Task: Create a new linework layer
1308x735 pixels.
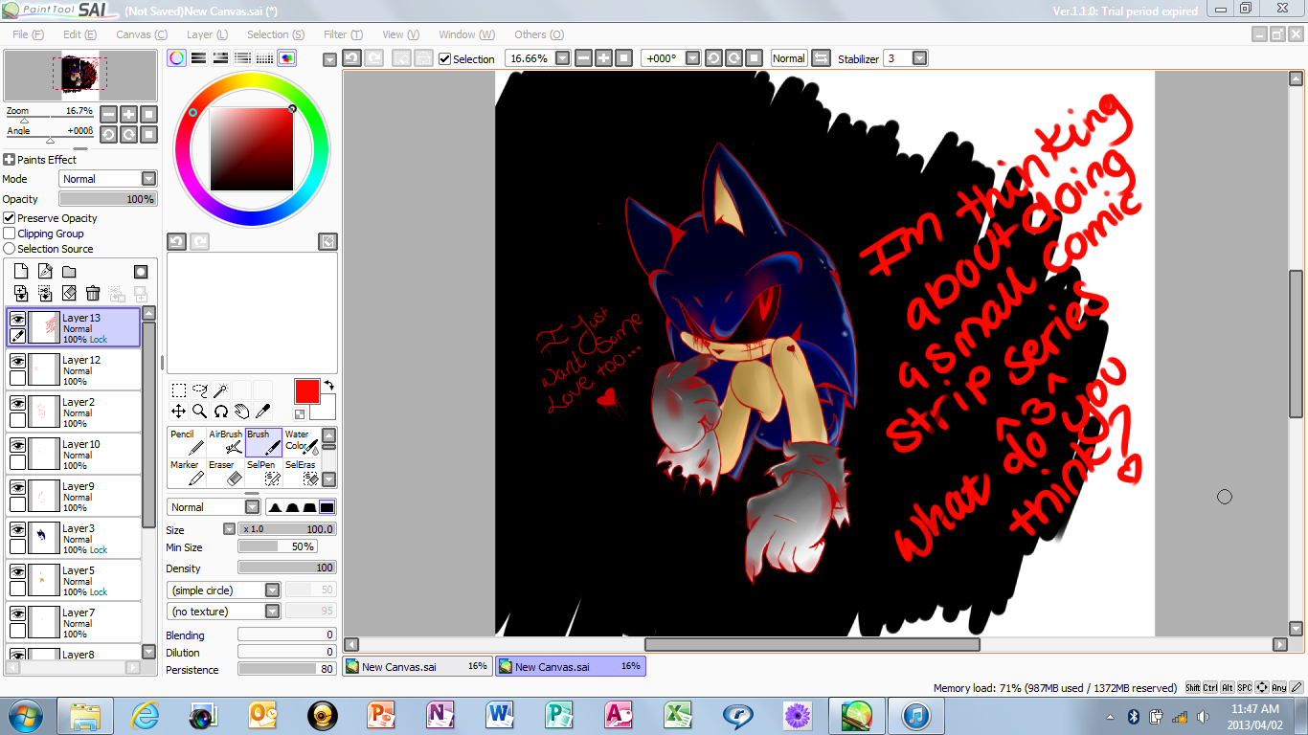Action: tap(45, 272)
